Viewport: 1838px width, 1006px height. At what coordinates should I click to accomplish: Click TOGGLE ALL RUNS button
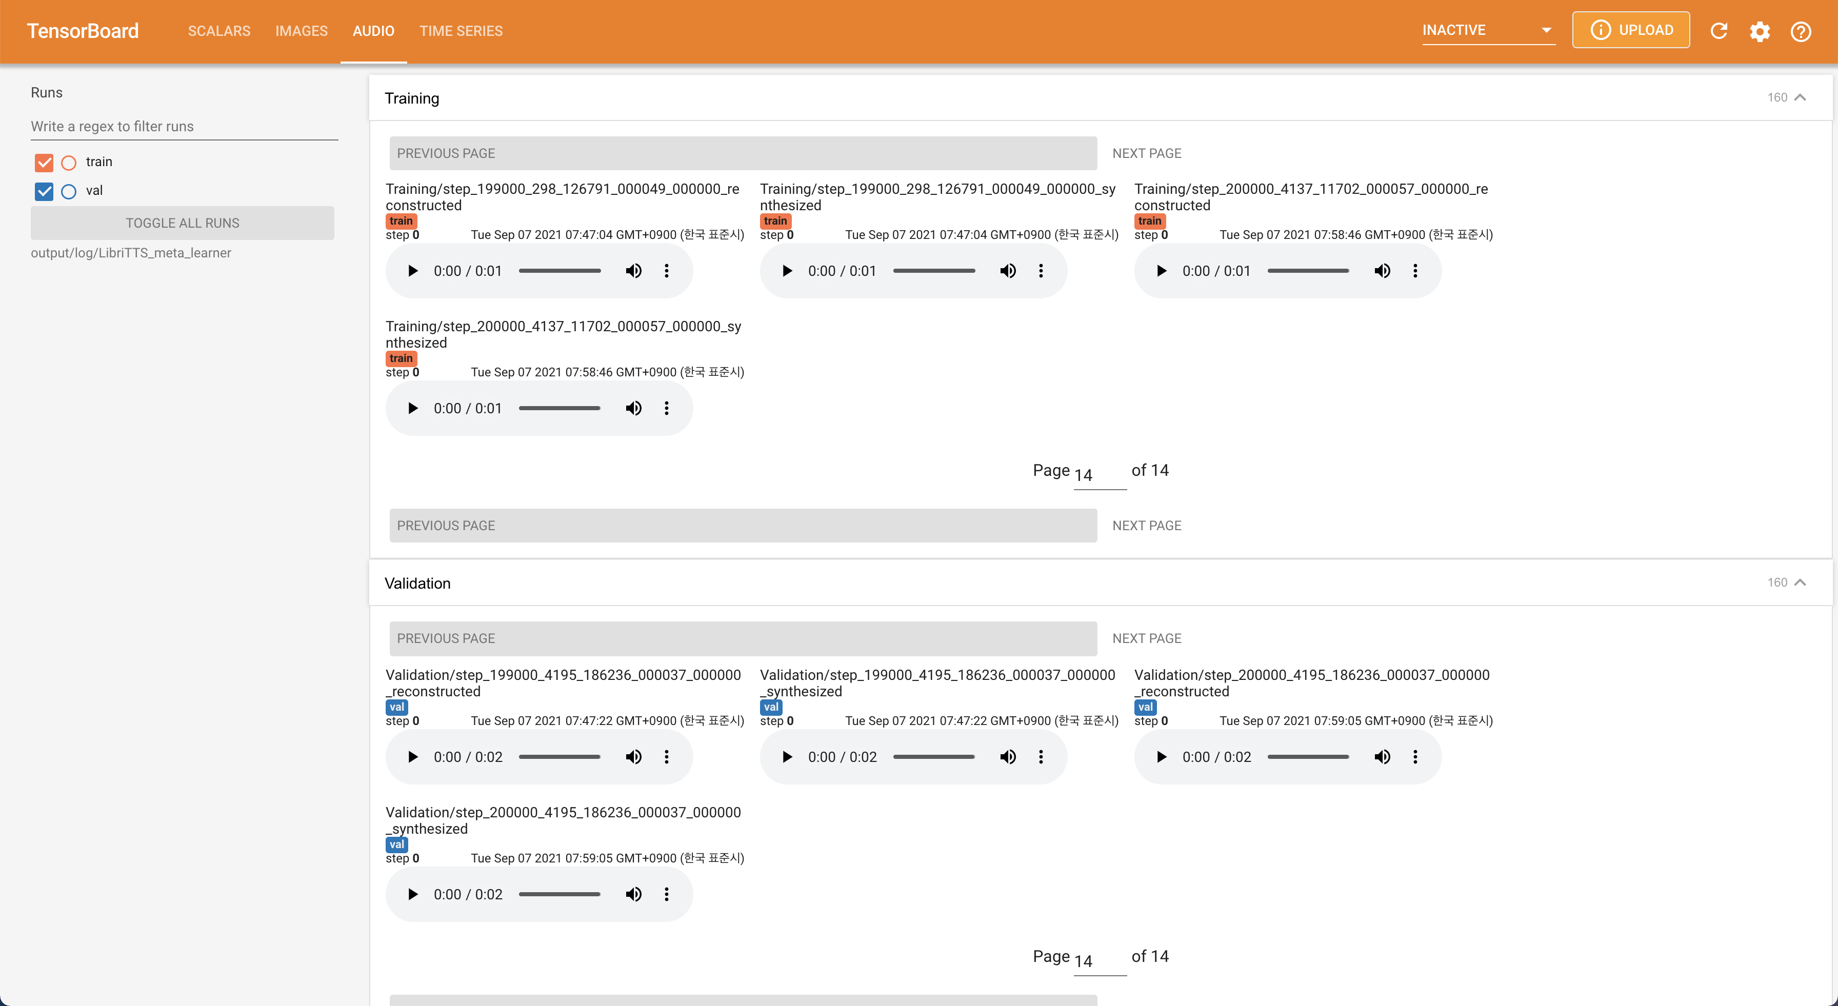pyautogui.click(x=182, y=224)
